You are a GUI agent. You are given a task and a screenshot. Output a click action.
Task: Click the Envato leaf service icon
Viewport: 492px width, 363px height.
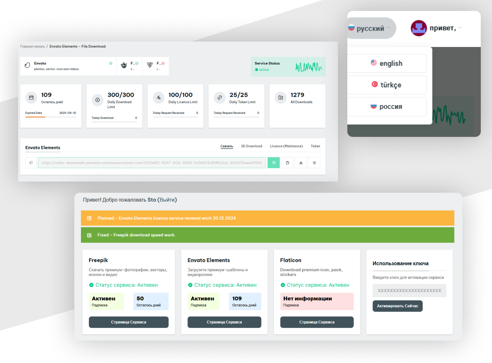tap(27, 65)
